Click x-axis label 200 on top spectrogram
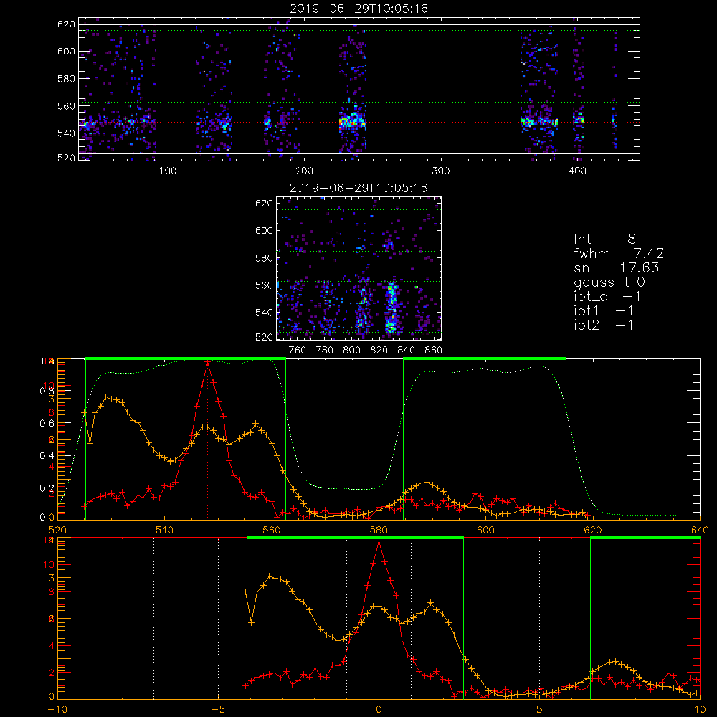 click(x=304, y=171)
